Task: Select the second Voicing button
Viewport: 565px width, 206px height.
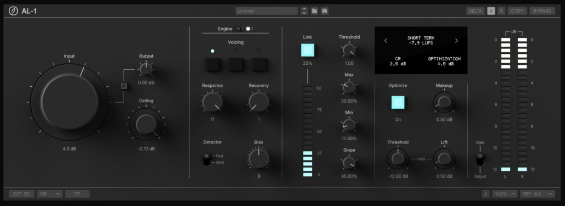Action: click(236, 64)
